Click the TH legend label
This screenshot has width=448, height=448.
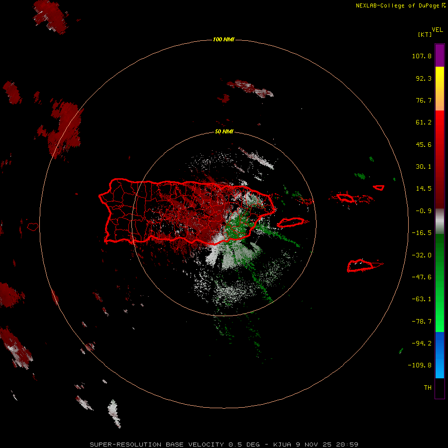point(428,388)
